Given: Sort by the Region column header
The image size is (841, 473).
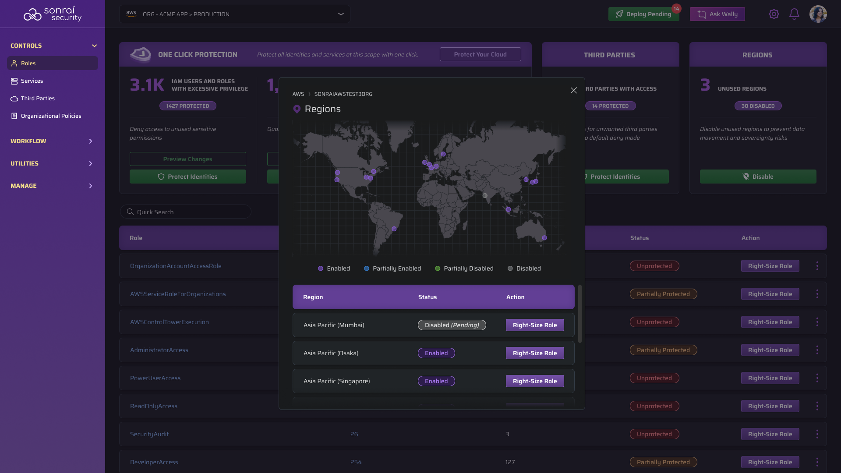Looking at the screenshot, I should pyautogui.click(x=313, y=297).
